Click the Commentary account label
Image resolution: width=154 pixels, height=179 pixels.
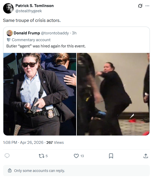[31, 40]
